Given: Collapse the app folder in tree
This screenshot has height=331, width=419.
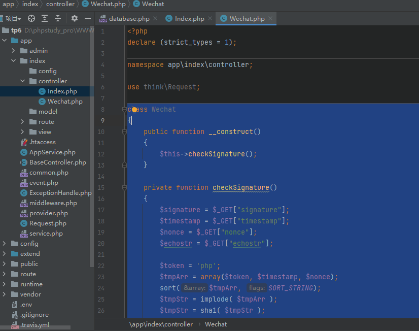Looking at the screenshot, I should pyautogui.click(x=5, y=41).
